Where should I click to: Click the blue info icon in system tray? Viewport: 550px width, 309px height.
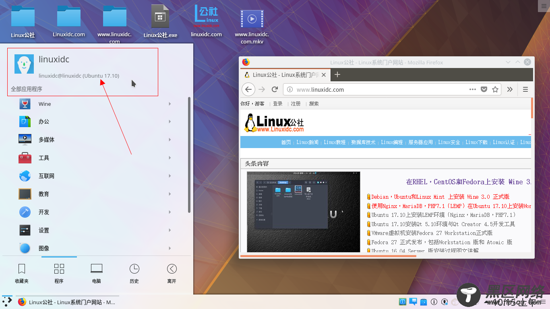tap(402, 302)
